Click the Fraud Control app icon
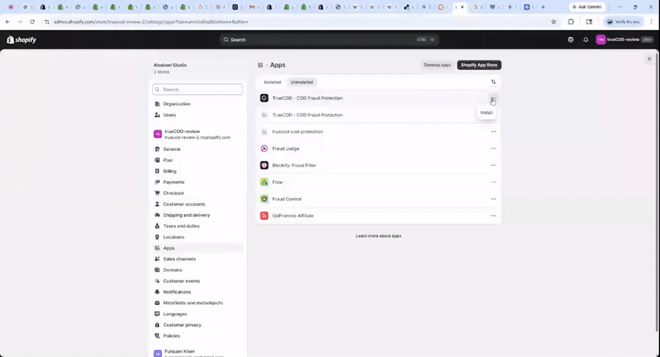Image resolution: width=660 pixels, height=357 pixels. coord(264,199)
